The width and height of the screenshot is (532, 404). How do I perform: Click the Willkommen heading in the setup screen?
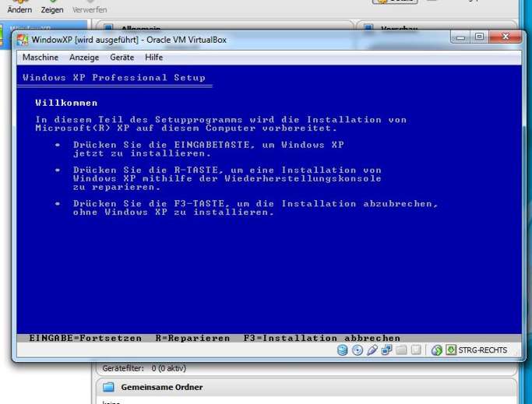pyautogui.click(x=66, y=103)
